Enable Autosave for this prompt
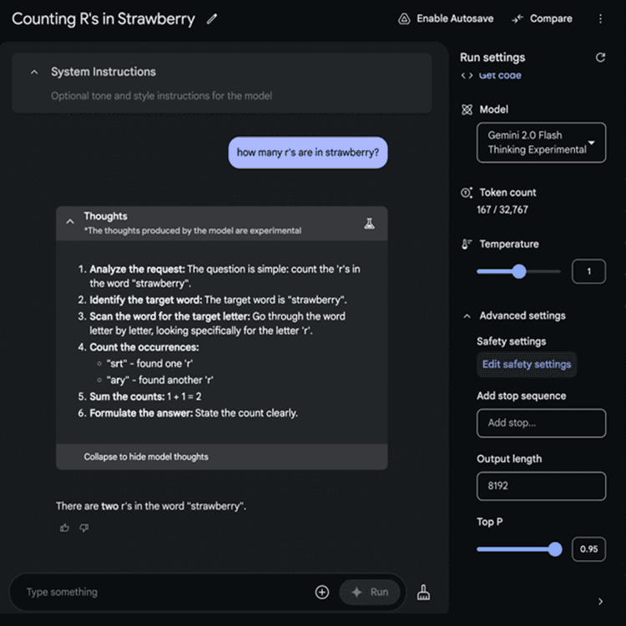Viewport: 626px width, 626px height. coord(446,18)
